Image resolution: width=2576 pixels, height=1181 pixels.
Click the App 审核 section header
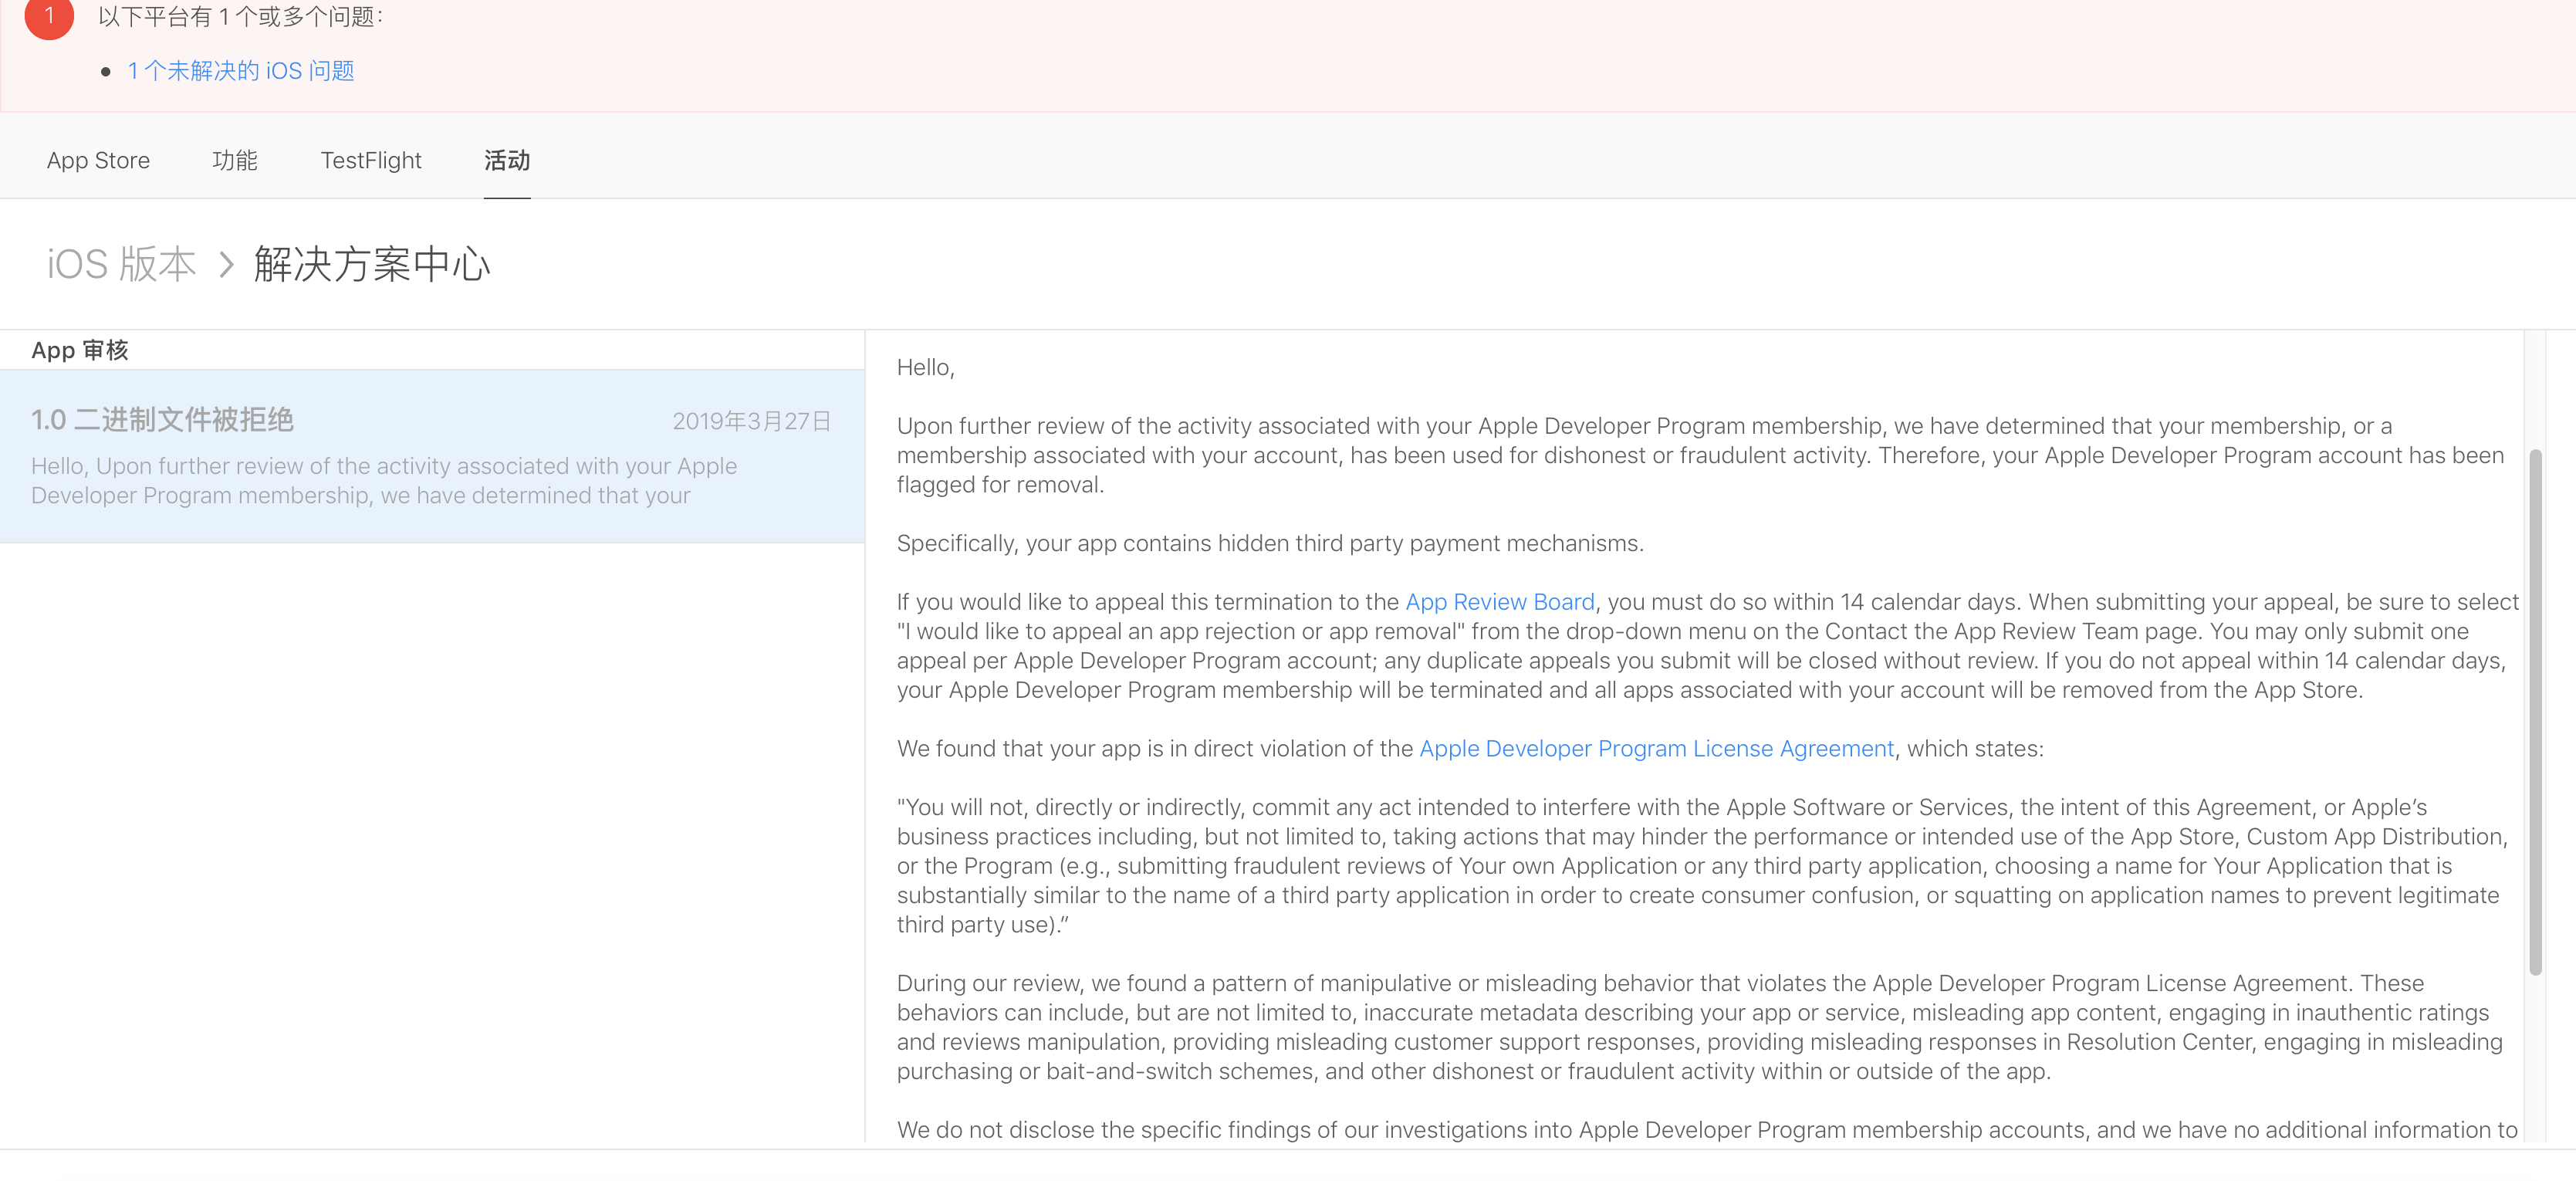(x=80, y=350)
